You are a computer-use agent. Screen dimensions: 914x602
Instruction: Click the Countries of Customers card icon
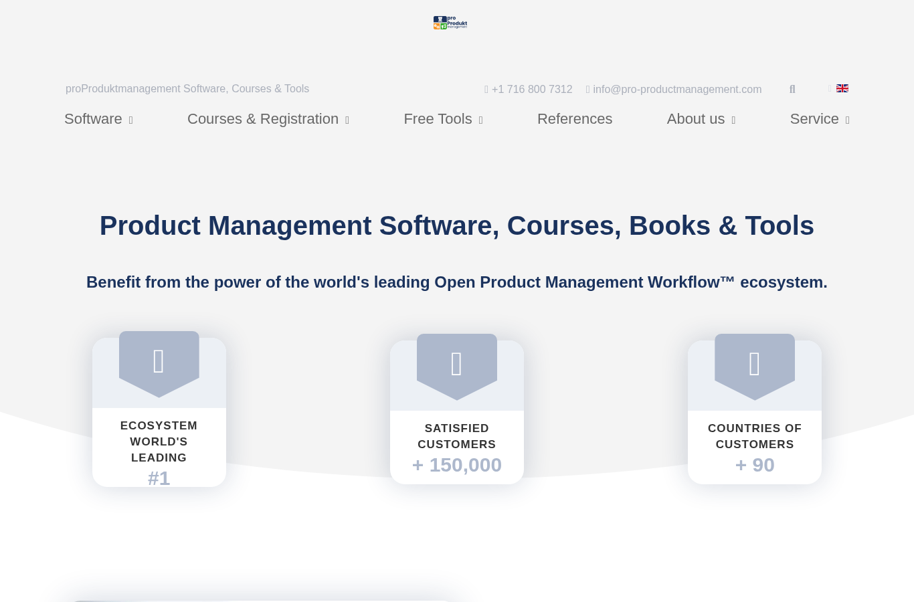click(755, 364)
